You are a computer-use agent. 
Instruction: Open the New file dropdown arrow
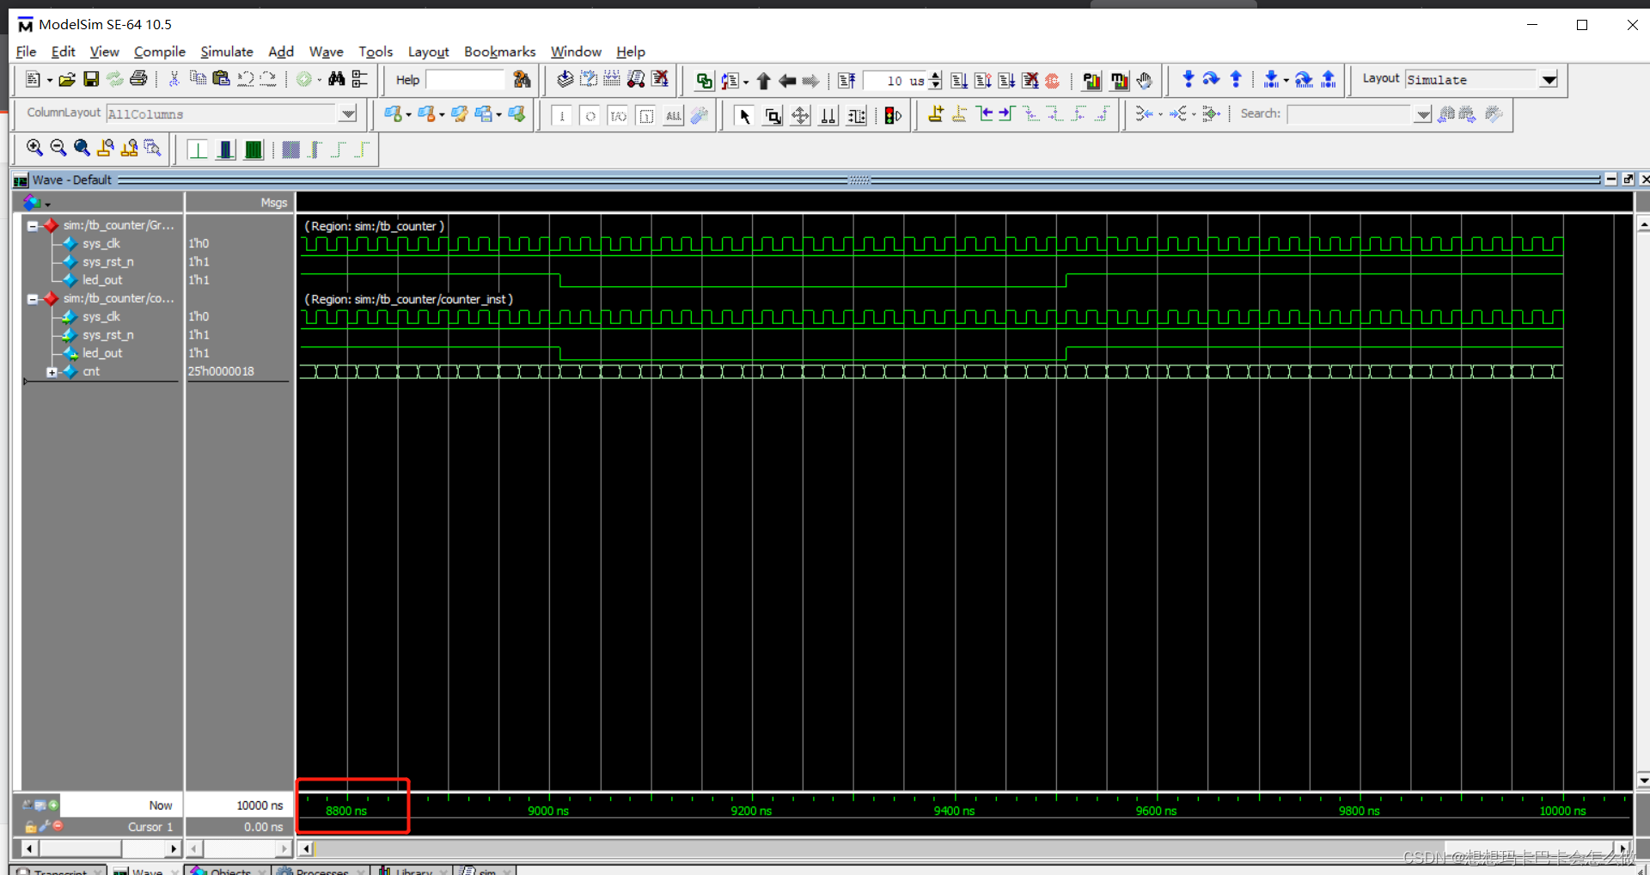(x=49, y=81)
